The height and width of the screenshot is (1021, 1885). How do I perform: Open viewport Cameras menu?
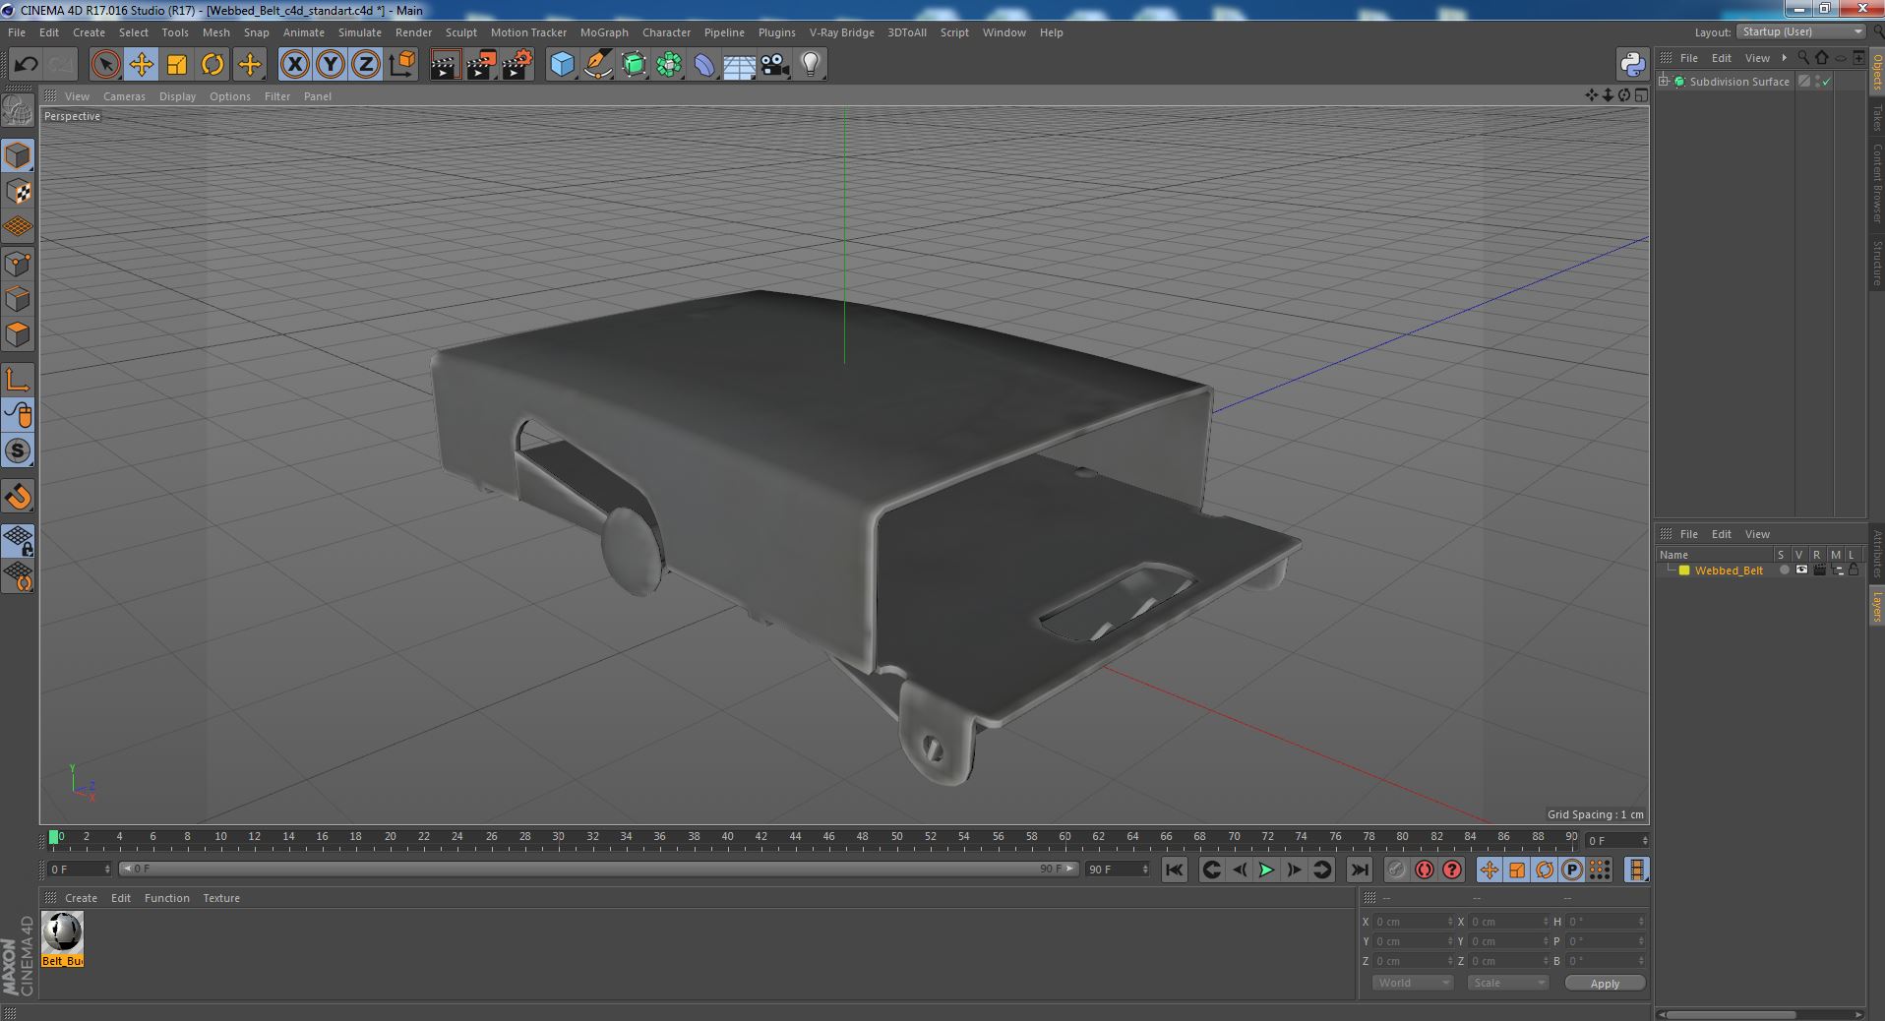point(124,96)
